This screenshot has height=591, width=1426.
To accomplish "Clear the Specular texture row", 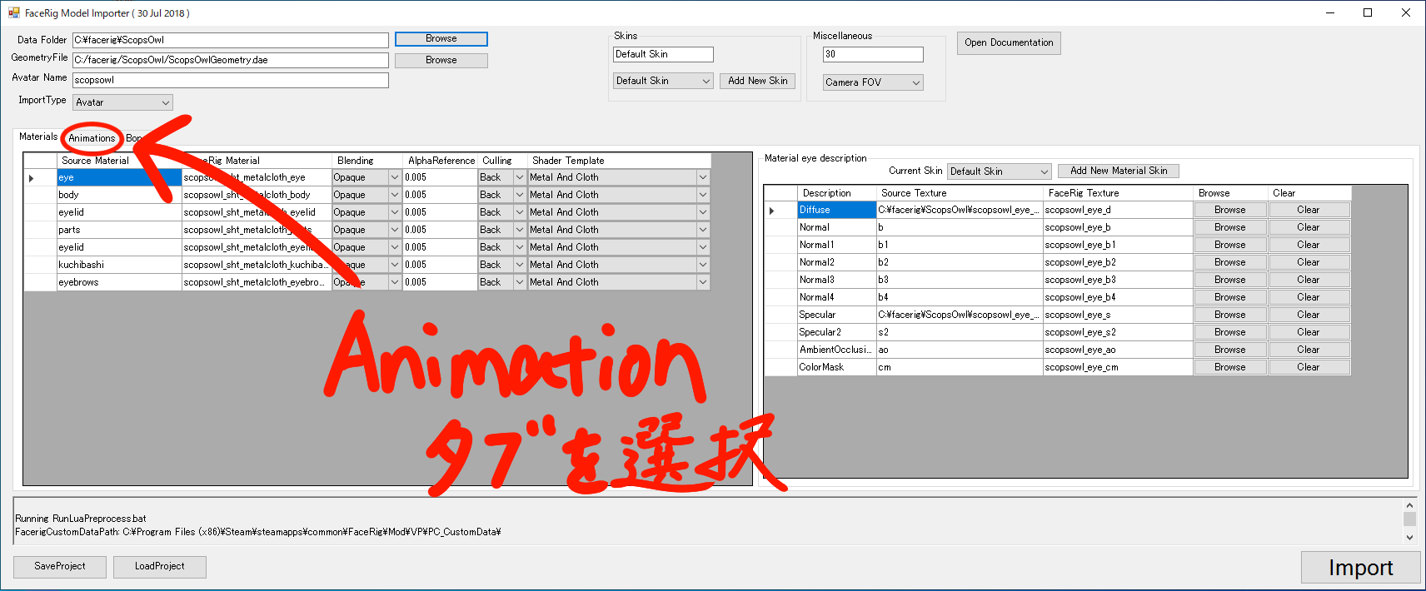I will [1308, 315].
